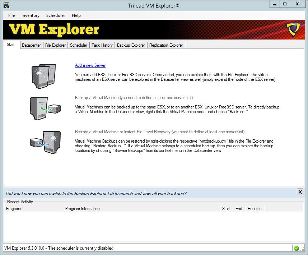The height and width of the screenshot is (255, 308).
Task: Click the window resize grip in status bar
Action: pyautogui.click(x=302, y=249)
